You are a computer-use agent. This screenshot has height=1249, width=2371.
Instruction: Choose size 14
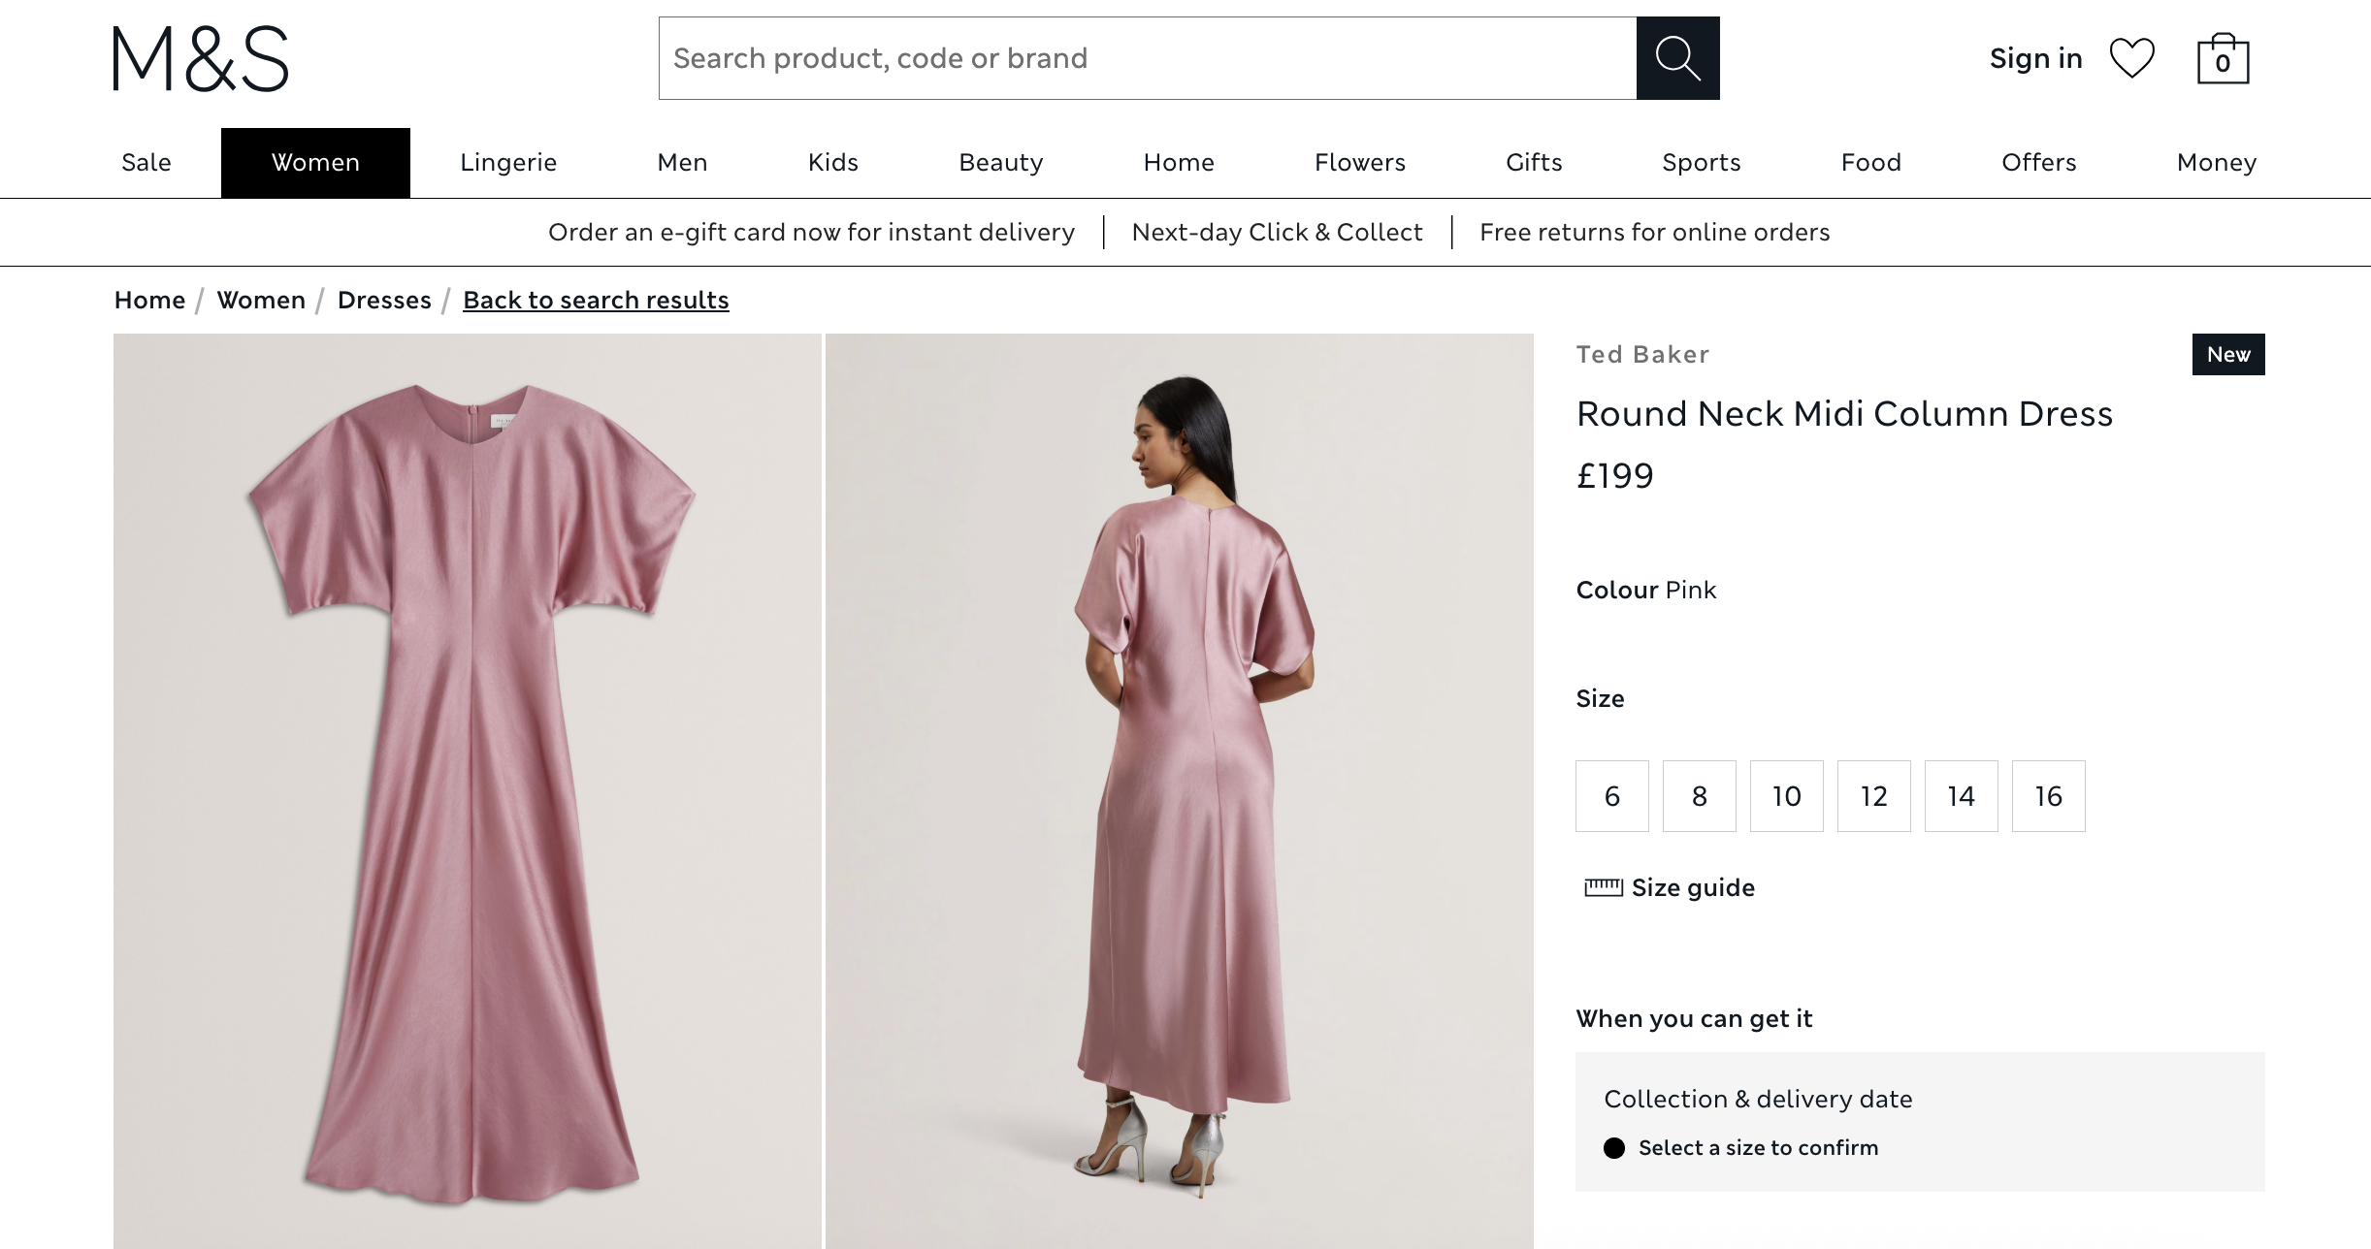pyautogui.click(x=1961, y=796)
